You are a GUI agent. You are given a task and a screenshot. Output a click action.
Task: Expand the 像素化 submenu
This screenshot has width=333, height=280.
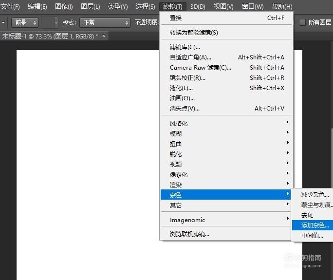click(x=226, y=174)
